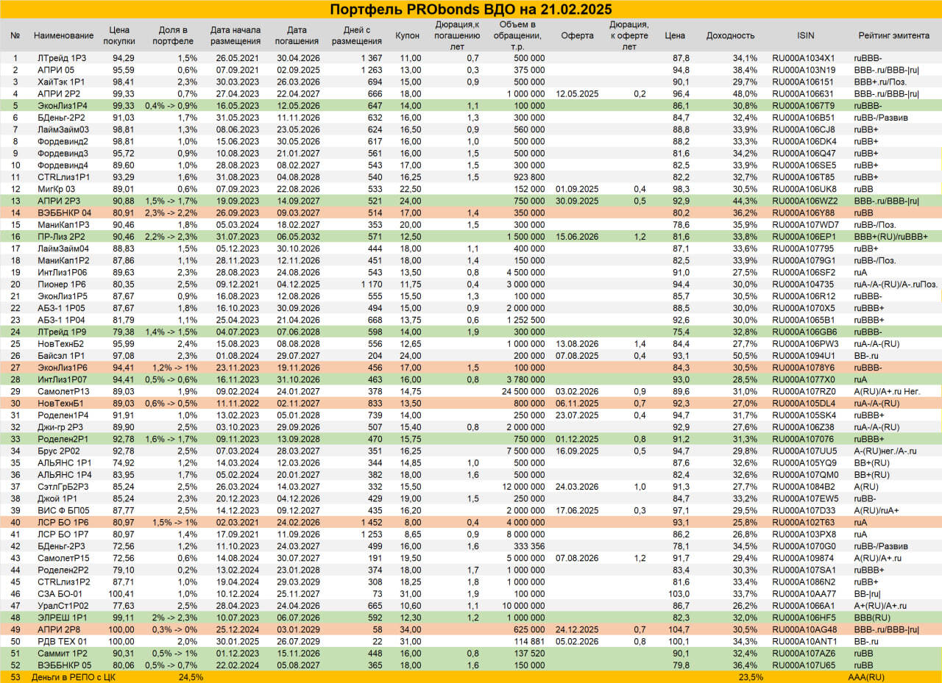This screenshot has width=942, height=683.
Task: Click the bond name 'НовТехнБ2'
Action: coord(60,343)
